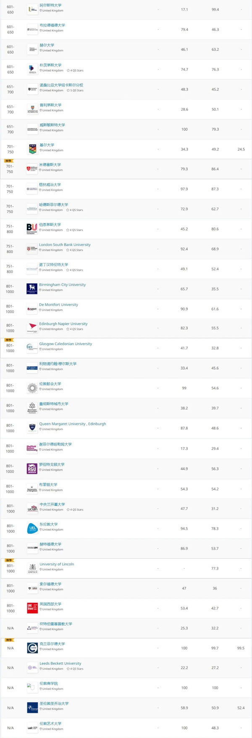Click 5 QS Stars badge under 诺桑比亚大学

tap(75, 90)
